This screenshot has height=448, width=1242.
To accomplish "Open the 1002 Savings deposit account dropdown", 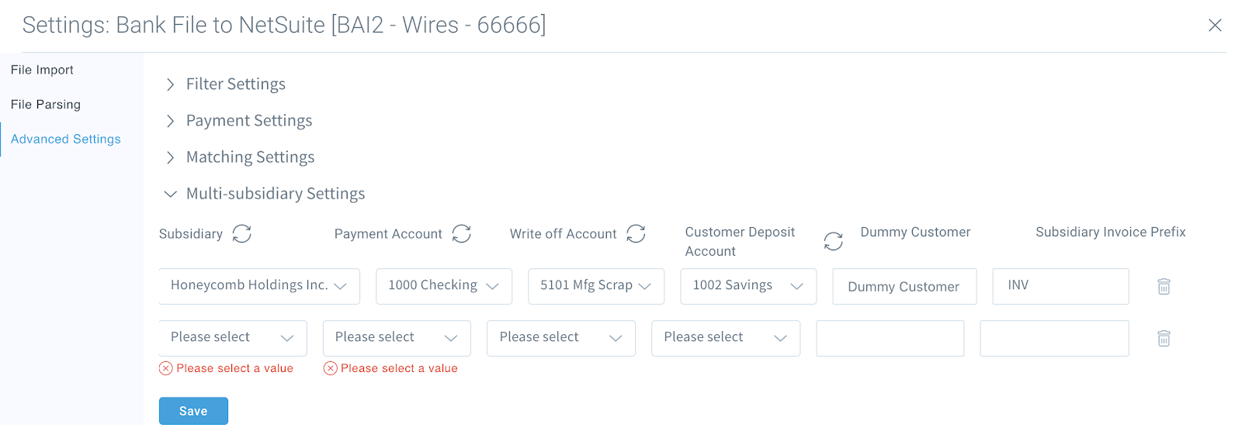I will (x=748, y=286).
